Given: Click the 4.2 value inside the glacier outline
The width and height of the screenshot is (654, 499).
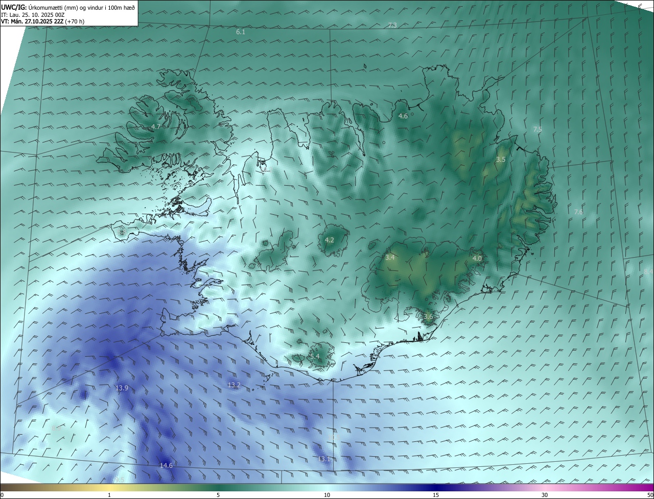Looking at the screenshot, I should click(330, 240).
